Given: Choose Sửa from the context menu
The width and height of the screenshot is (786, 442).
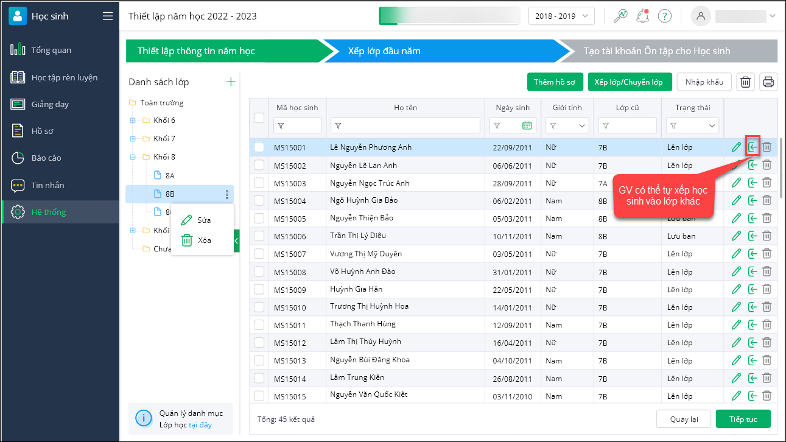Looking at the screenshot, I should tap(203, 220).
